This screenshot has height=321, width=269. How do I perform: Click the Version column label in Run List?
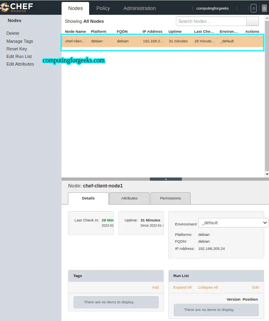233,299
